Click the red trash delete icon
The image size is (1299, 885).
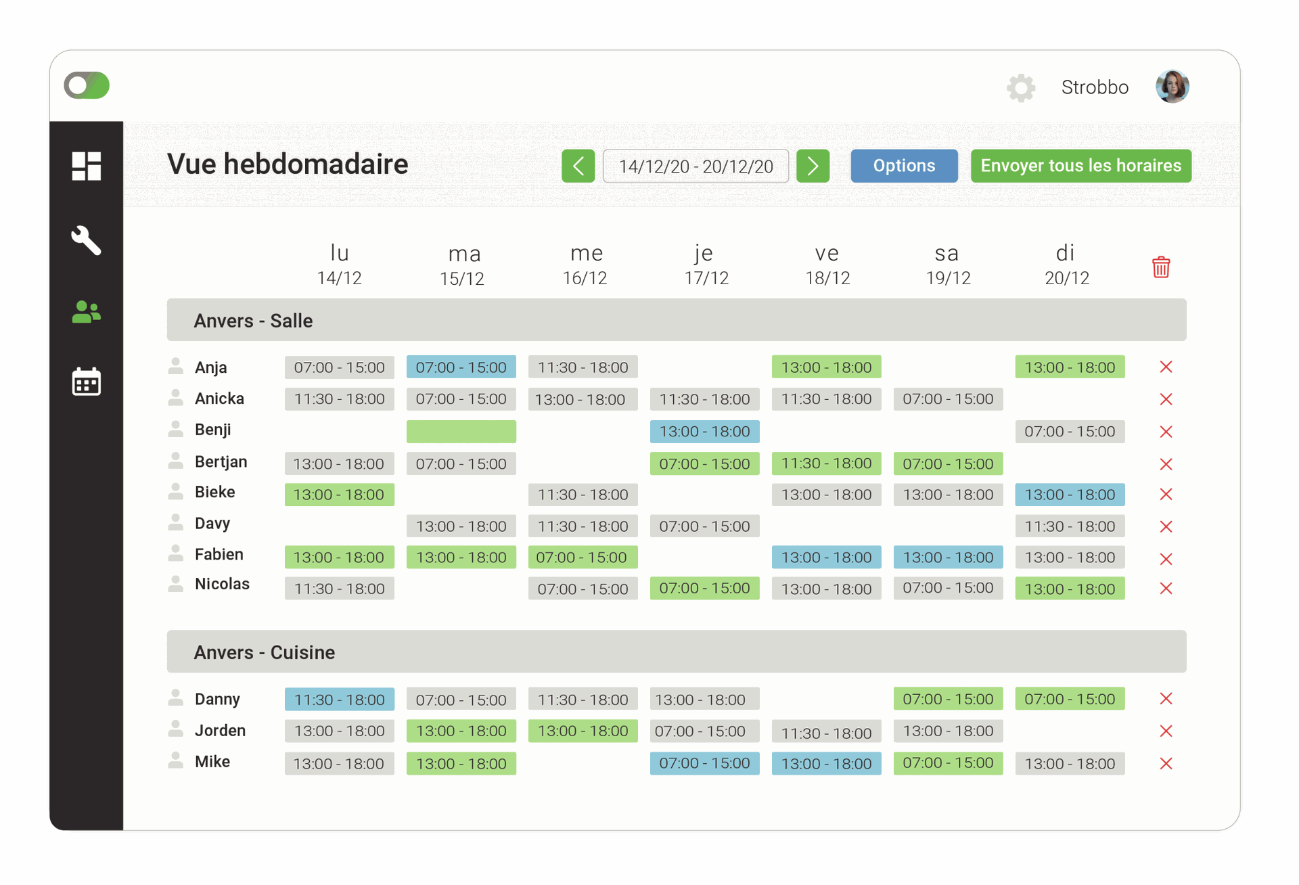[1161, 267]
